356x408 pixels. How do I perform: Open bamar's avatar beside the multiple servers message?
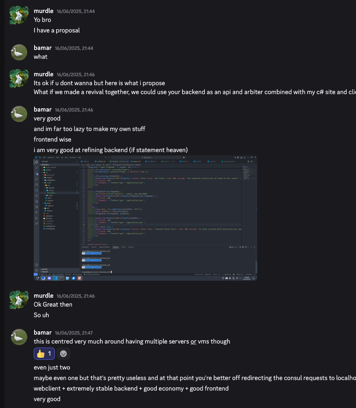(19, 337)
